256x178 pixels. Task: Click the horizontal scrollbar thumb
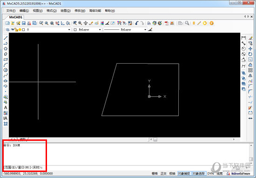155,139
